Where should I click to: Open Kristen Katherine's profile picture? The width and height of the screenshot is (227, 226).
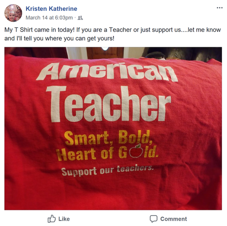[13, 13]
